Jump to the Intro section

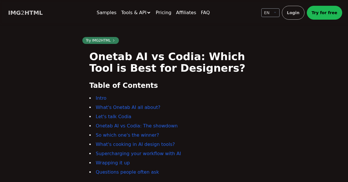101,98
